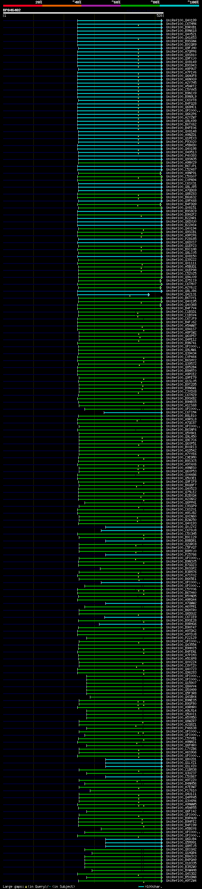This screenshot has height=889, width=202.
Task: Open hit UniRef100_Q40199
Action: (x=181, y=20)
